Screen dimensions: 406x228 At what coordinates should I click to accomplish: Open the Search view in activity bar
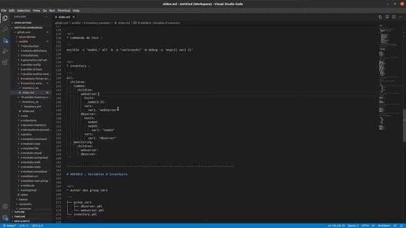tap(5, 29)
